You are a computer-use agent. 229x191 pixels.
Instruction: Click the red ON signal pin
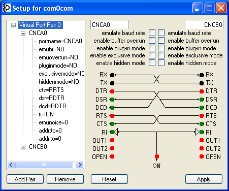[157, 156]
